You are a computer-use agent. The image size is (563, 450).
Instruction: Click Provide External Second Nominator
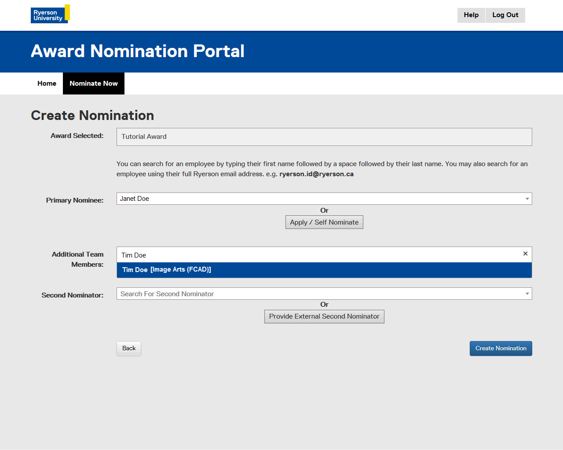(x=324, y=316)
